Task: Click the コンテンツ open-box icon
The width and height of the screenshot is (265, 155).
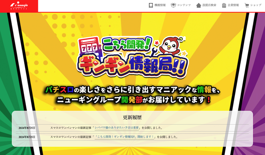Action: pos(173,5)
